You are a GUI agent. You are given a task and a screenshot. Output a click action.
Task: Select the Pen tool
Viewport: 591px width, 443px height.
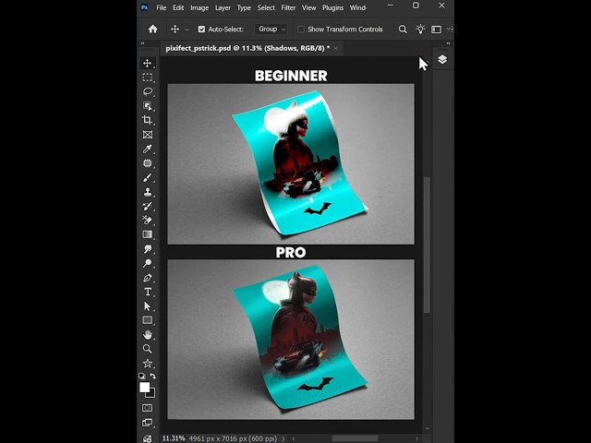click(148, 278)
